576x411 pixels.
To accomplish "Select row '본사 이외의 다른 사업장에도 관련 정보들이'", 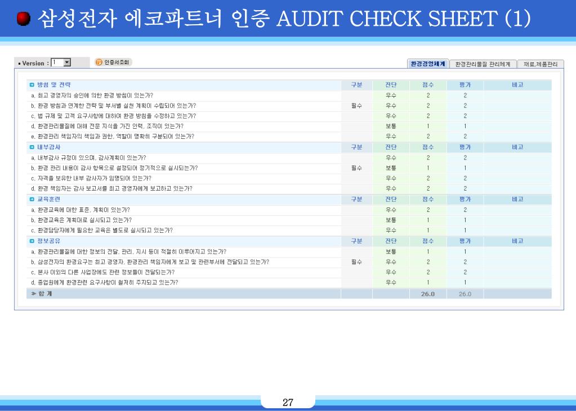I will [x=289, y=272].
